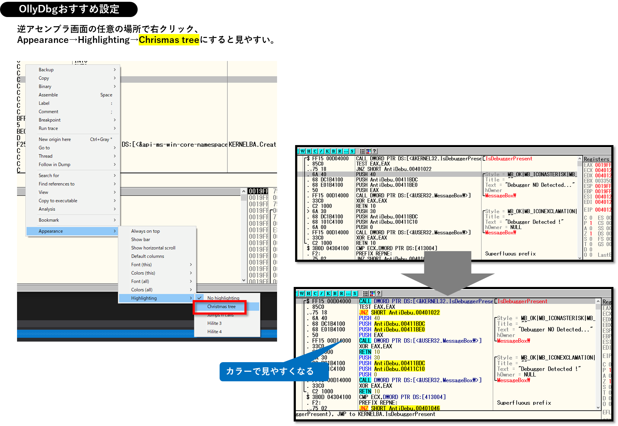Open Bookmark menu entry

coord(73,220)
